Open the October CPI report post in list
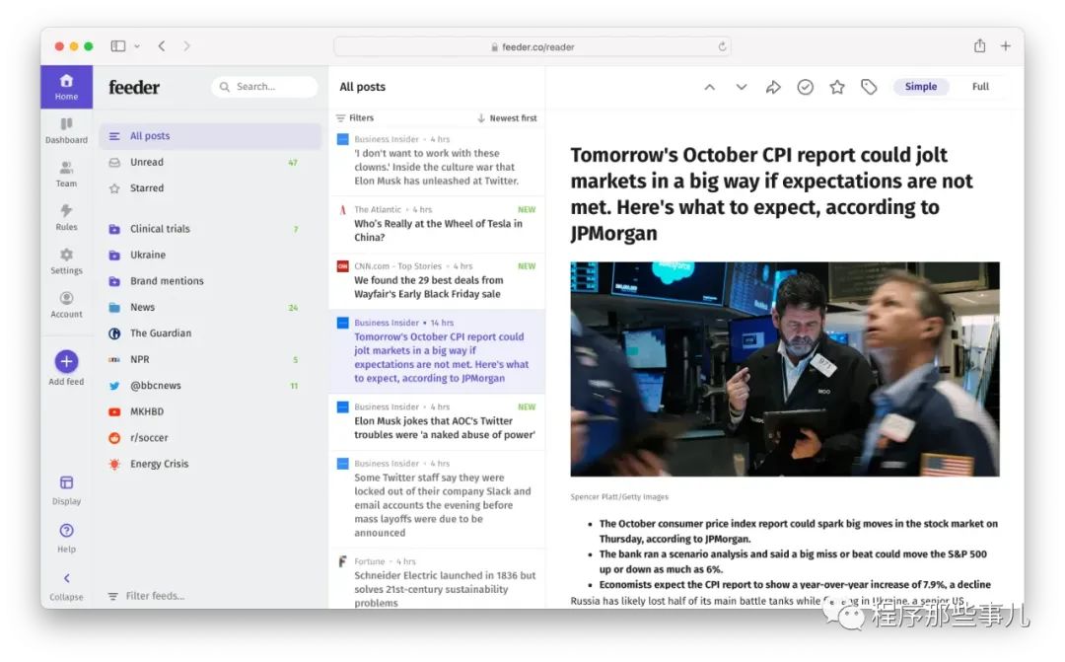Screen dimensions: 1065x662 coord(437,350)
